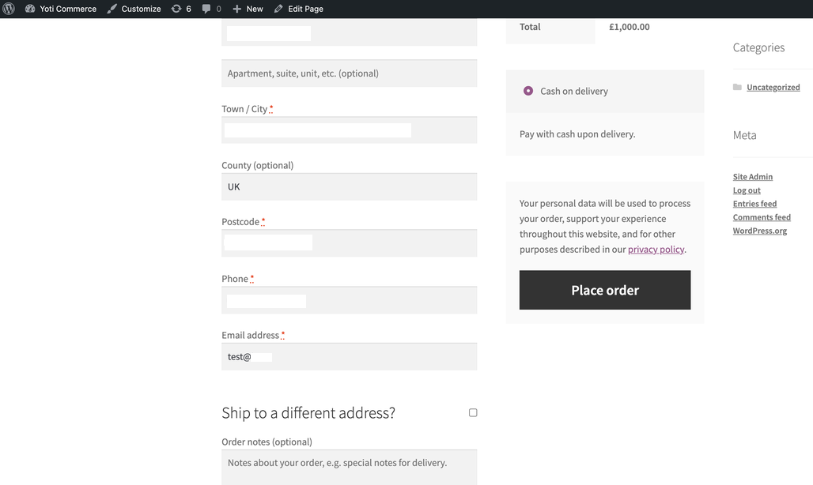Open the Comments feed link
This screenshot has width=813, height=485.
[x=762, y=216]
